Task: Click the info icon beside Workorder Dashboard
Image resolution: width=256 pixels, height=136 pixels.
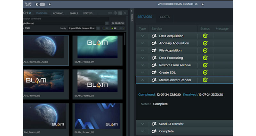Action: (x=196, y=4)
